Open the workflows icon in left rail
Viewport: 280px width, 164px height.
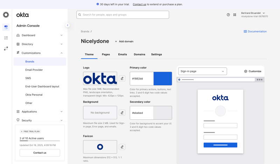coord(6,49)
